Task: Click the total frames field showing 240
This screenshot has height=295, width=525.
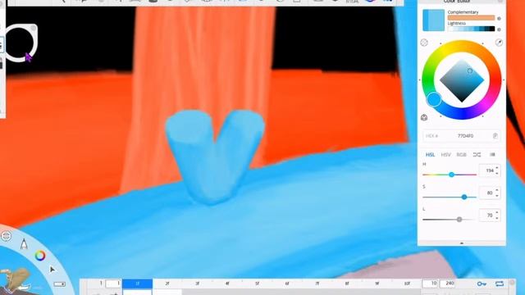Action: tap(448, 284)
